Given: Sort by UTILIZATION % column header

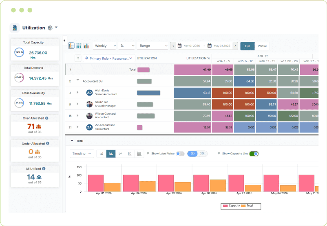Looking at the screenshot, I should (198, 58).
